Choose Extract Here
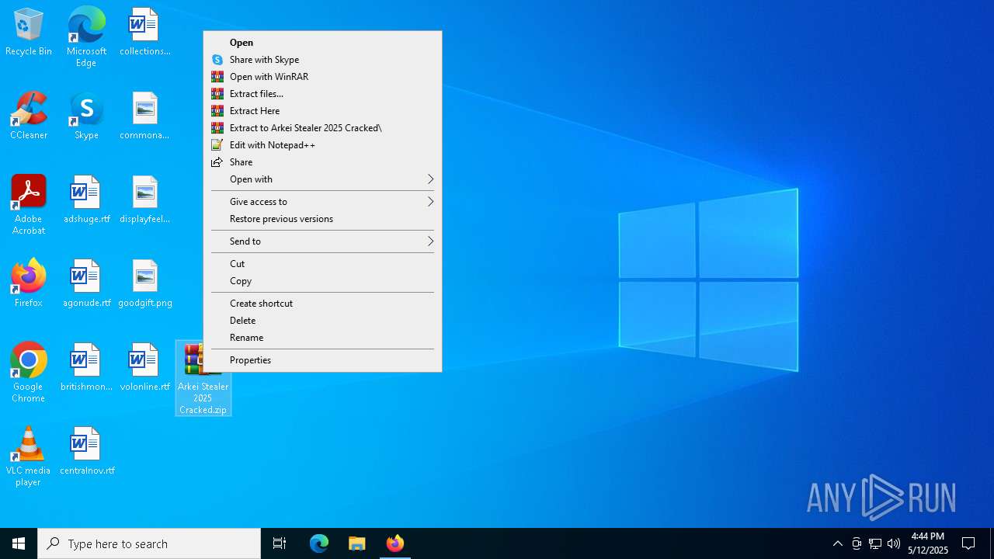This screenshot has width=994, height=559. point(322,111)
